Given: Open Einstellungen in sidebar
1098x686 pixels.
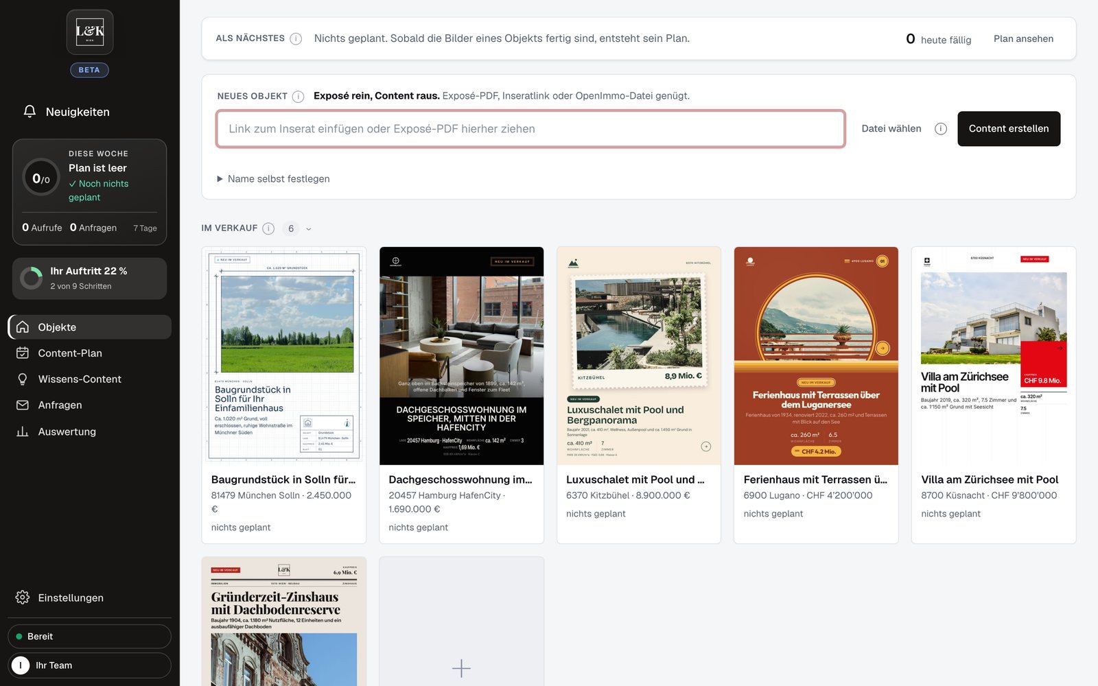Looking at the screenshot, I should coord(90,598).
